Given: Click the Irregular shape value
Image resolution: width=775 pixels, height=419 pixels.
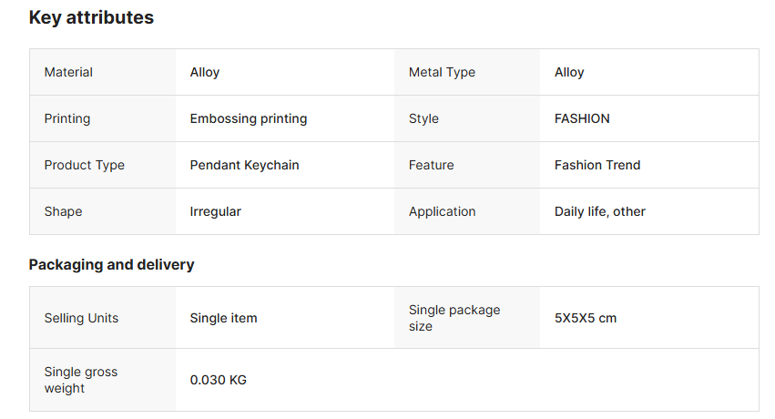Looking at the screenshot, I should pos(215,211).
